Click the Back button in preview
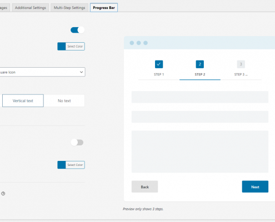The image size is (275, 222). pos(144,186)
